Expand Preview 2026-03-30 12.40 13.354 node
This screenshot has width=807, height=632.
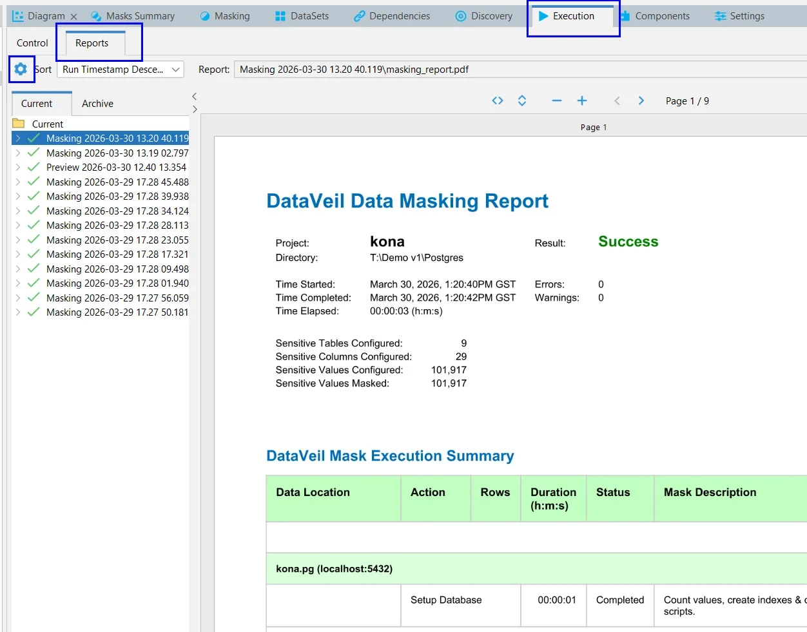(x=18, y=168)
